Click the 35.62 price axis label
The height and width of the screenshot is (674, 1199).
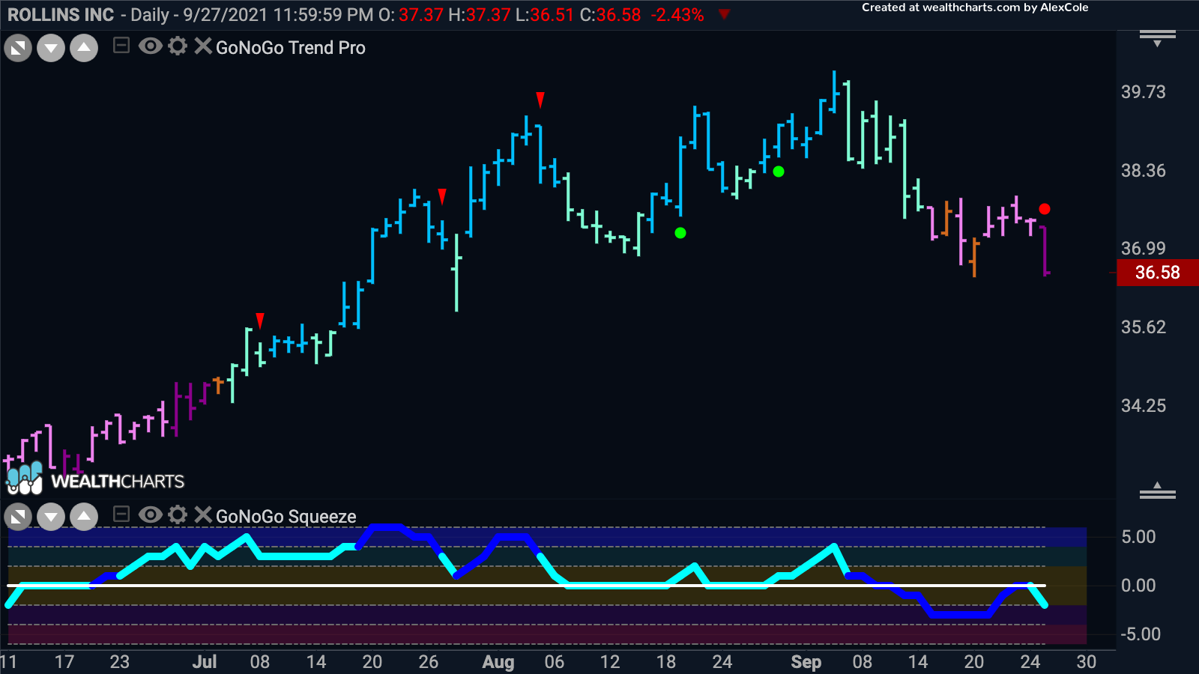click(1144, 327)
